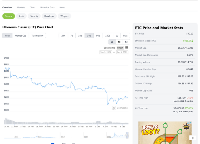Select Linear chart scale
Image resolution: width=200 pixels, height=144 pixels.
[x=120, y=48]
